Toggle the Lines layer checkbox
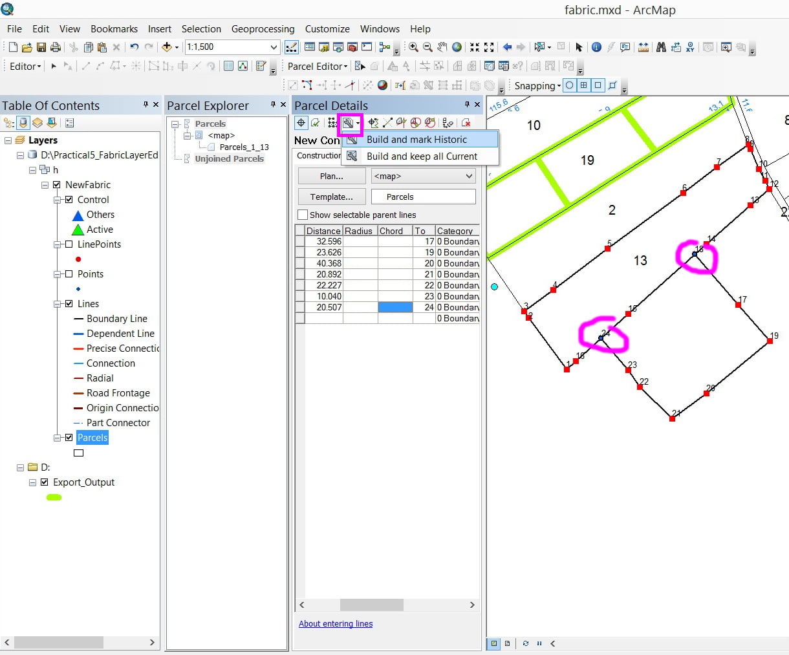 click(x=69, y=304)
